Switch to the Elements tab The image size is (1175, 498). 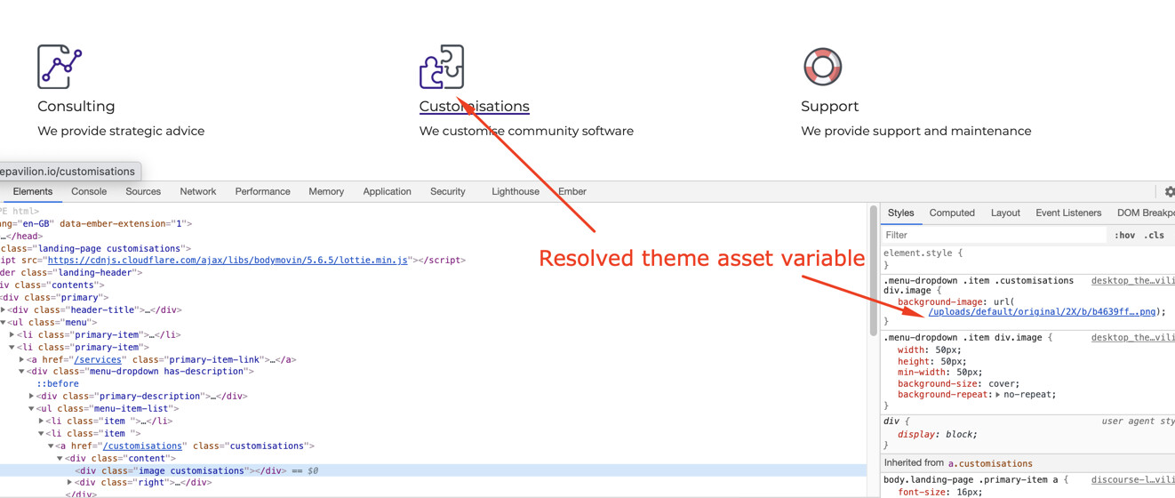(33, 191)
